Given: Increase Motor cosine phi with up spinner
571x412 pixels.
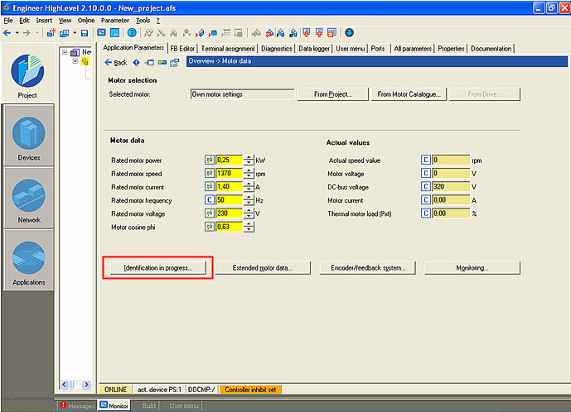Looking at the screenshot, I should click(248, 224).
